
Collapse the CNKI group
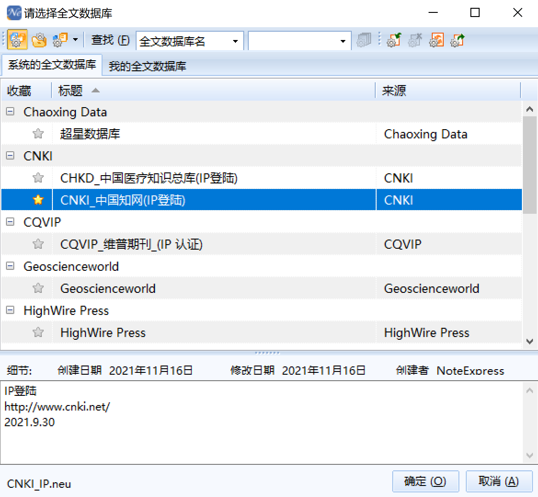(10, 156)
